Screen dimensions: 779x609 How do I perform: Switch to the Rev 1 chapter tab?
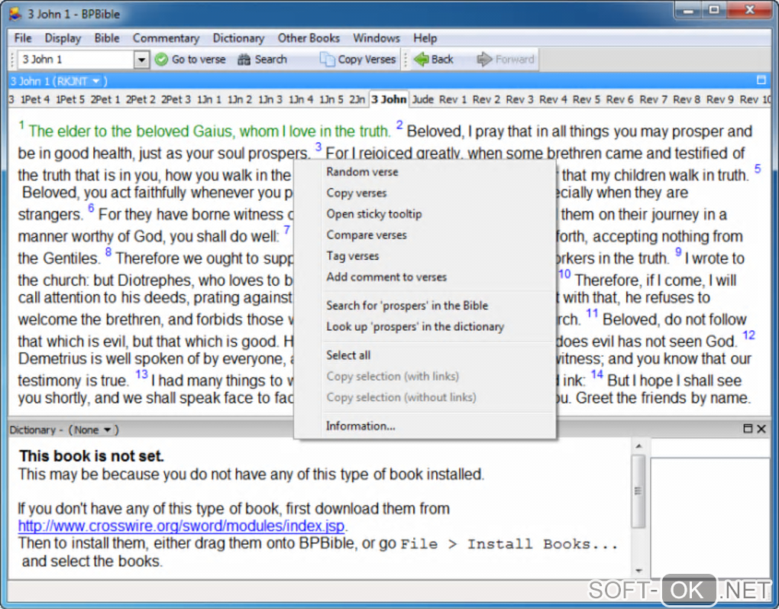pos(453,99)
